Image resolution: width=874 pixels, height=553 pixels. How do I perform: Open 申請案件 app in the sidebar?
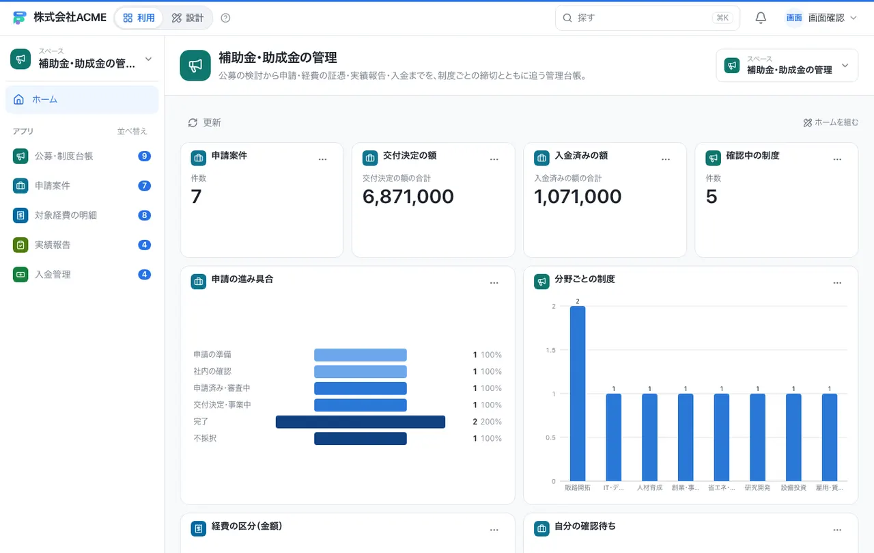click(82, 185)
